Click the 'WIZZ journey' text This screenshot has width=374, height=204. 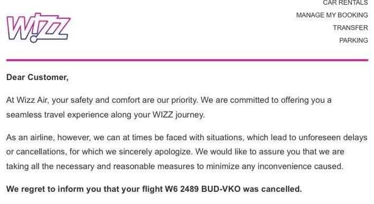tap(179, 115)
